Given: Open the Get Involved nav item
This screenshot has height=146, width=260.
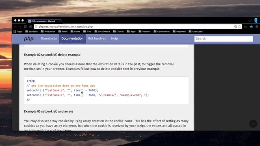Looking at the screenshot, I should tap(97, 39).
